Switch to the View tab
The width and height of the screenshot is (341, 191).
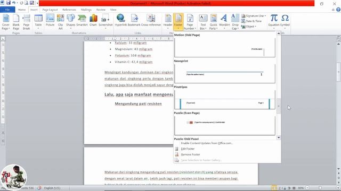(x=113, y=10)
